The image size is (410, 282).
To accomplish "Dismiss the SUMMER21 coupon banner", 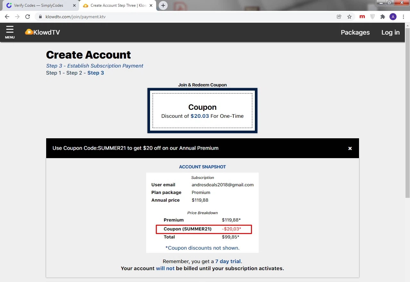I will (x=350, y=148).
